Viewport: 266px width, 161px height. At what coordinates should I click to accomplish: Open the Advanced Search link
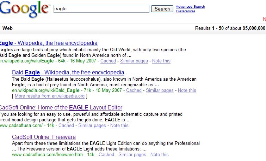190,7
